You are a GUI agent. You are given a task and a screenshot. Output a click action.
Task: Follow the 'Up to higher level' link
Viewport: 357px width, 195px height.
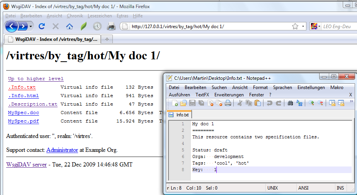click(36, 79)
